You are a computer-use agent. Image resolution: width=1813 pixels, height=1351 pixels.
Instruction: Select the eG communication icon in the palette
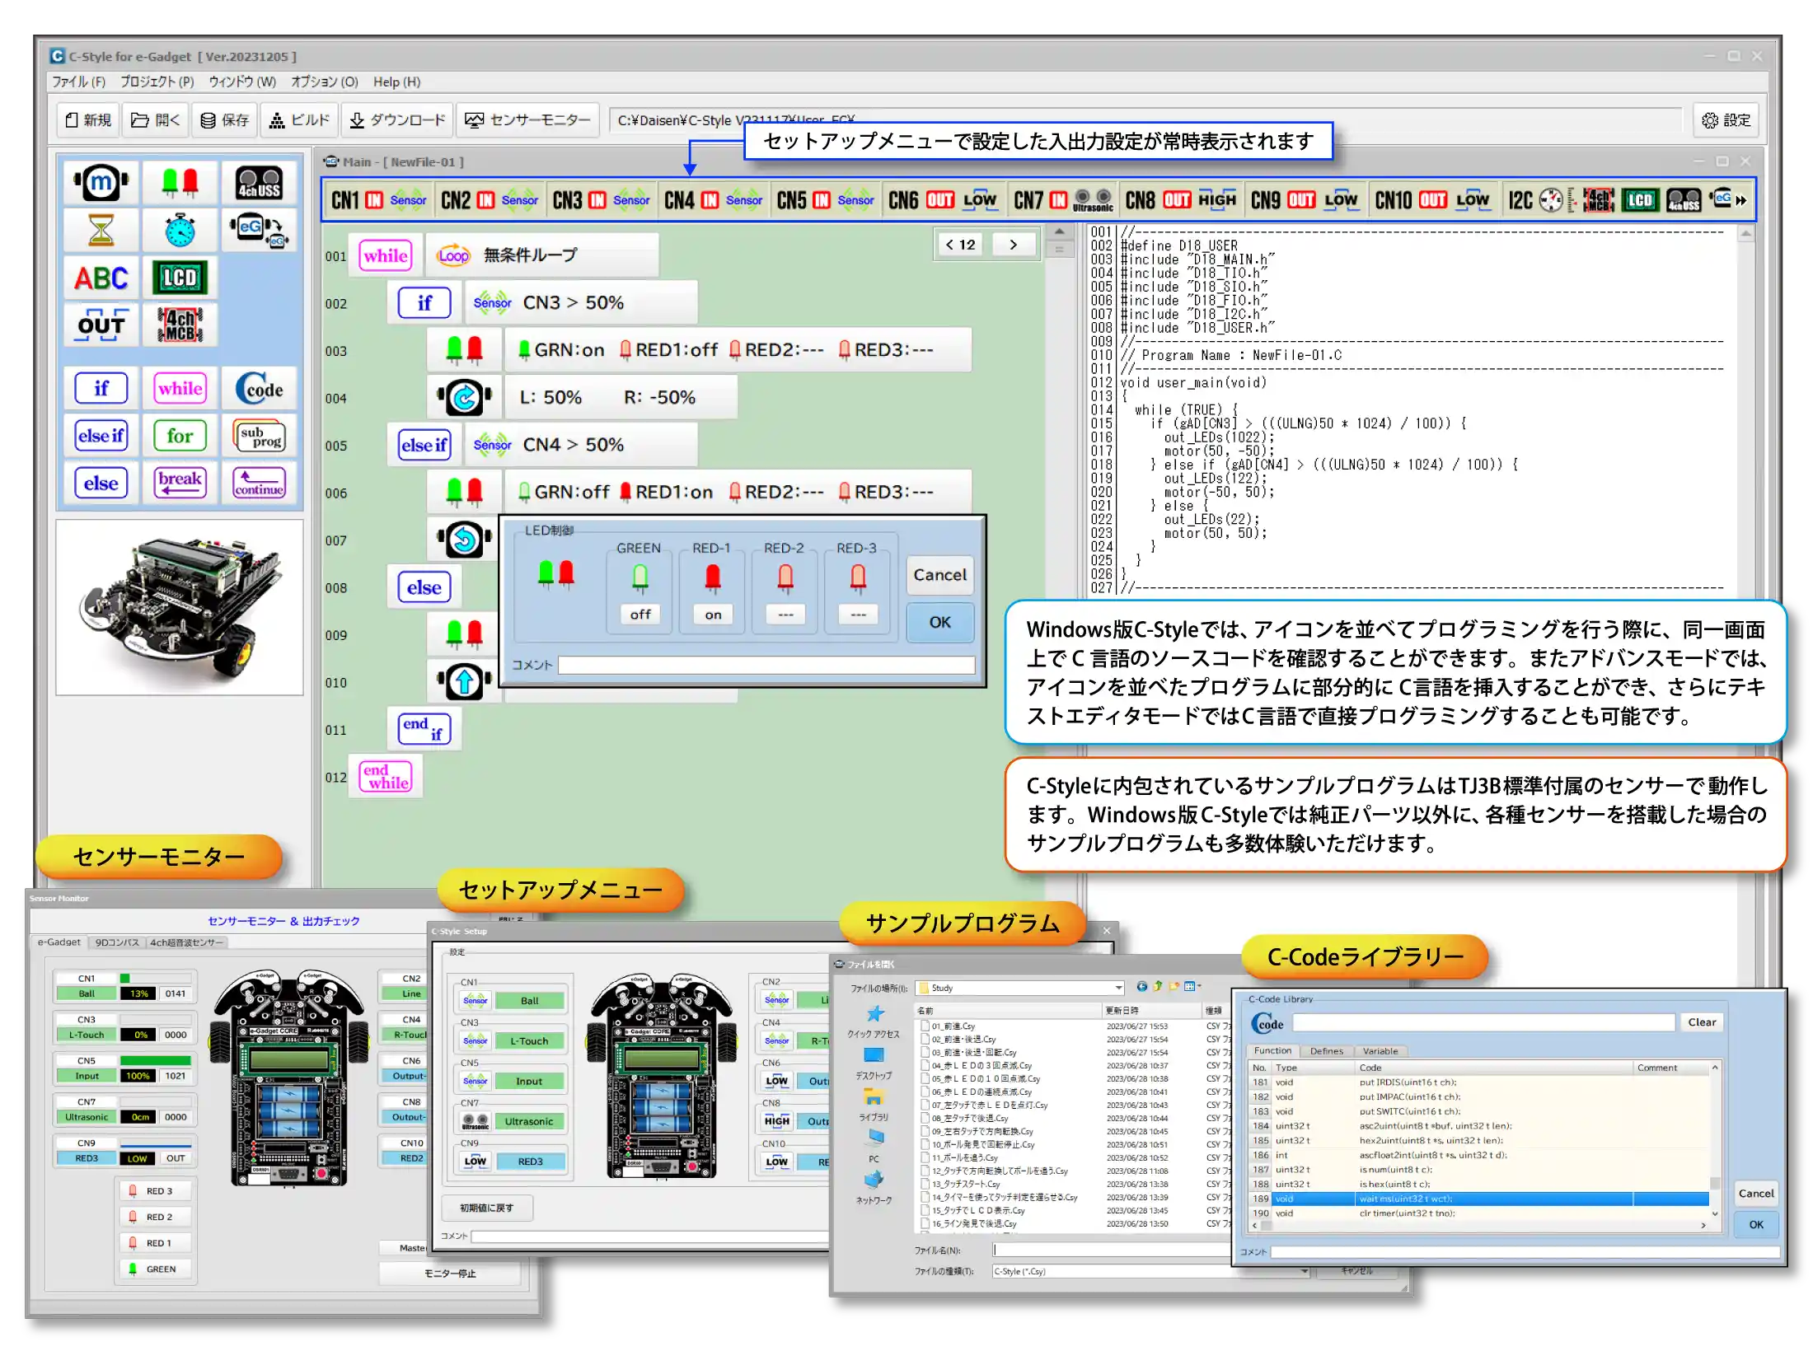click(259, 230)
